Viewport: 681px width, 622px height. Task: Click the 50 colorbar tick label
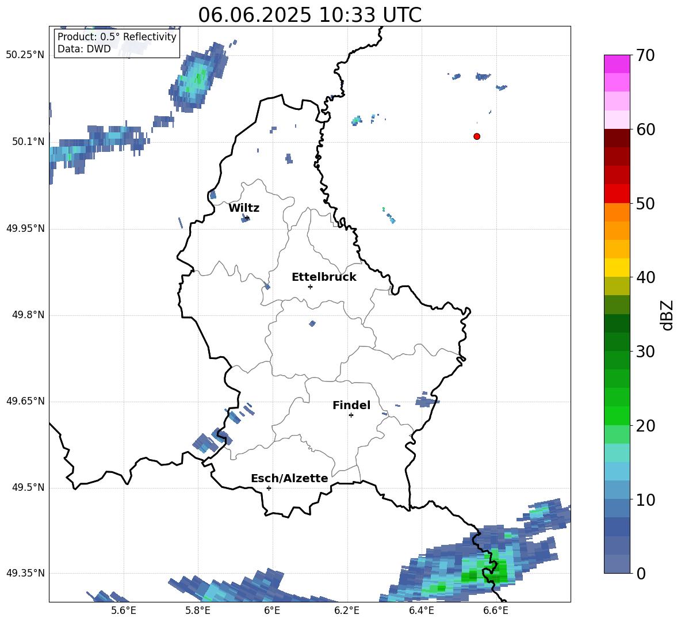click(645, 204)
